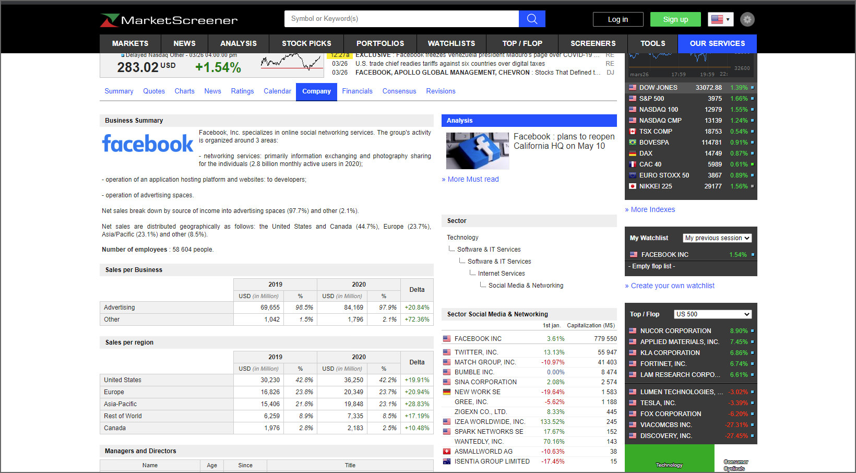Switch to the Financials tab
This screenshot has width=856, height=473.
(358, 91)
